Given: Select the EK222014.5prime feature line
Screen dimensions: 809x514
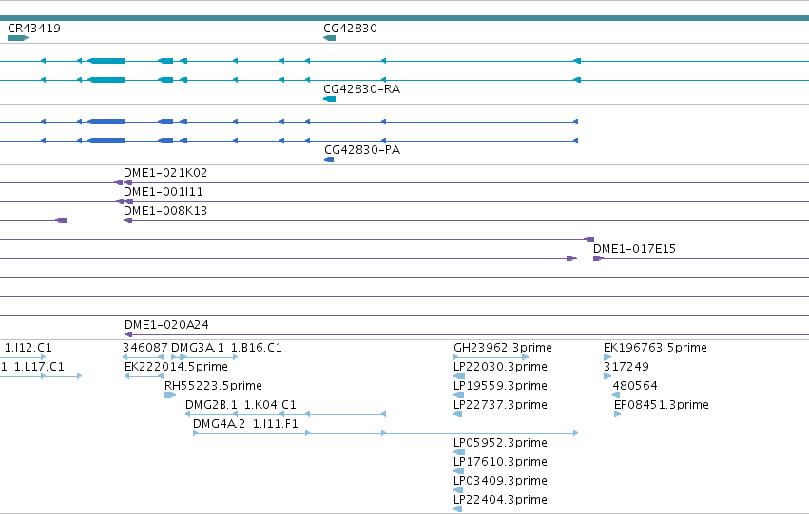Looking at the screenshot, I should (x=144, y=376).
